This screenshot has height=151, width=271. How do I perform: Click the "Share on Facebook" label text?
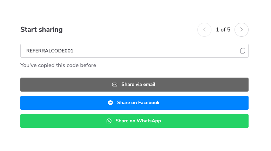click(138, 103)
